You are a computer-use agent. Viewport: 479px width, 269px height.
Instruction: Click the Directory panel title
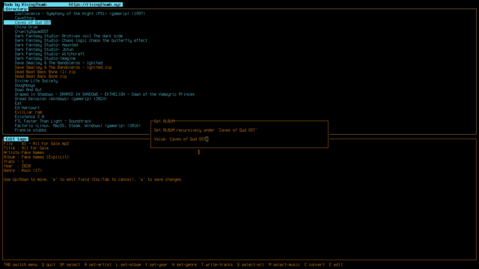15,9
